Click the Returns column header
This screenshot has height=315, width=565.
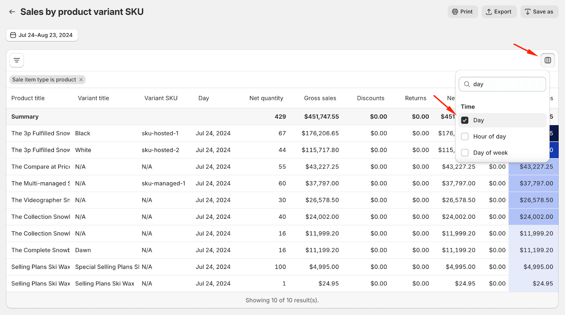click(x=415, y=98)
